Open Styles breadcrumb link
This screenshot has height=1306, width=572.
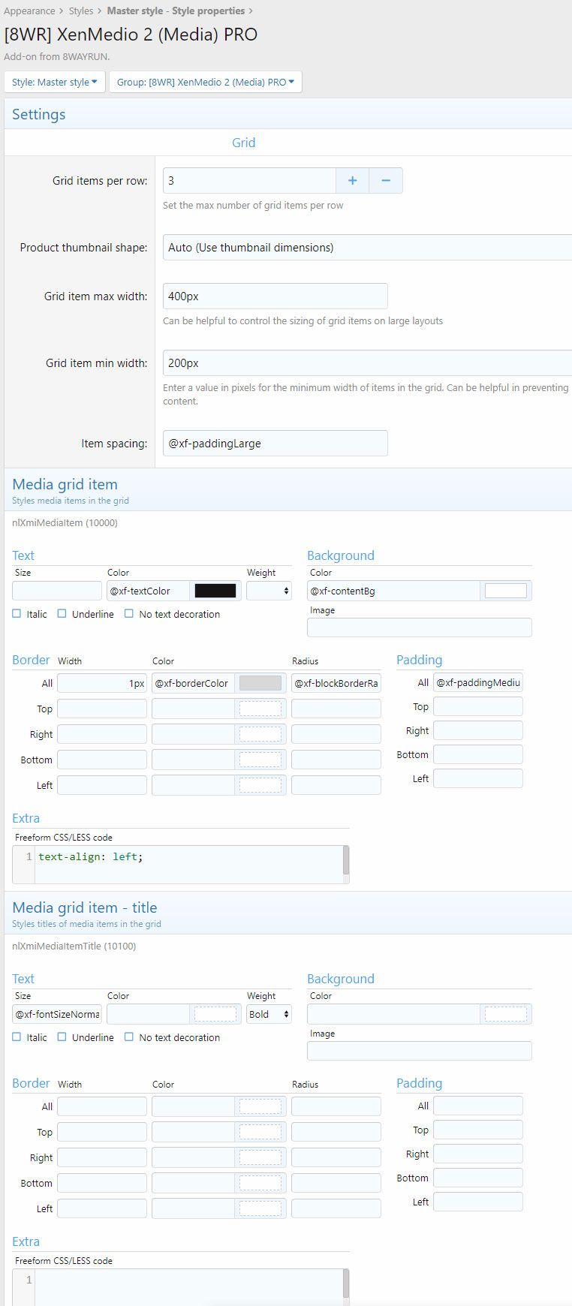(81, 11)
